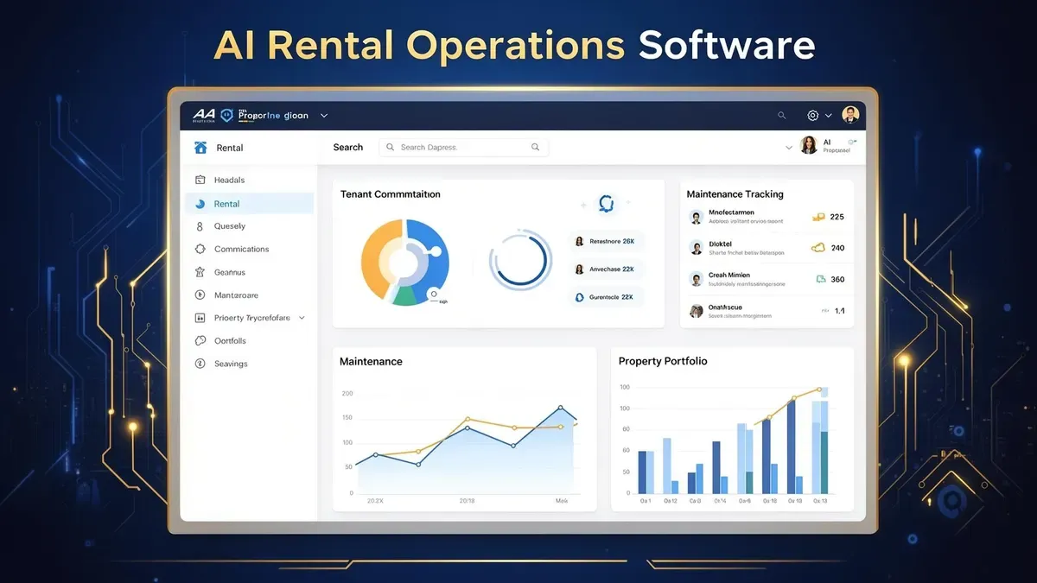This screenshot has height=583, width=1037.
Task: Click the value 1.1 in the Onahfscue row
Action: tap(839, 311)
